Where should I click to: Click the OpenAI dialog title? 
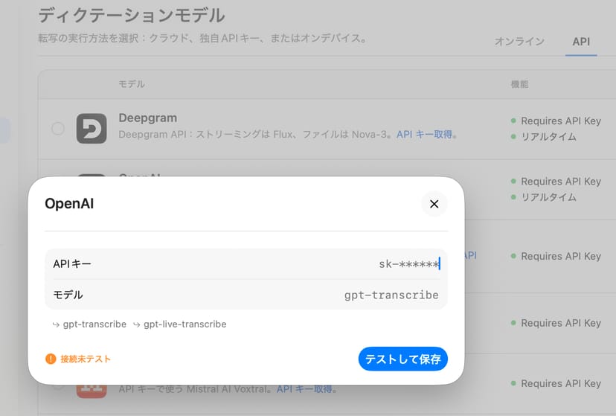pyautogui.click(x=69, y=204)
